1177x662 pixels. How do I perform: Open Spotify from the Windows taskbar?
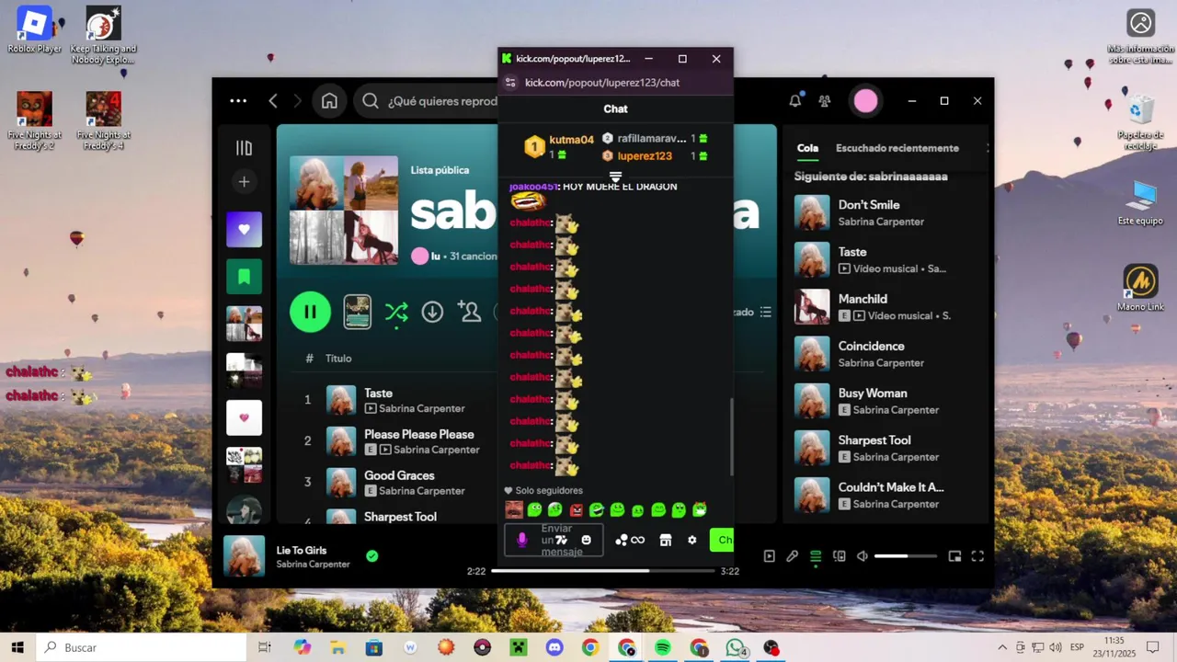point(663,647)
